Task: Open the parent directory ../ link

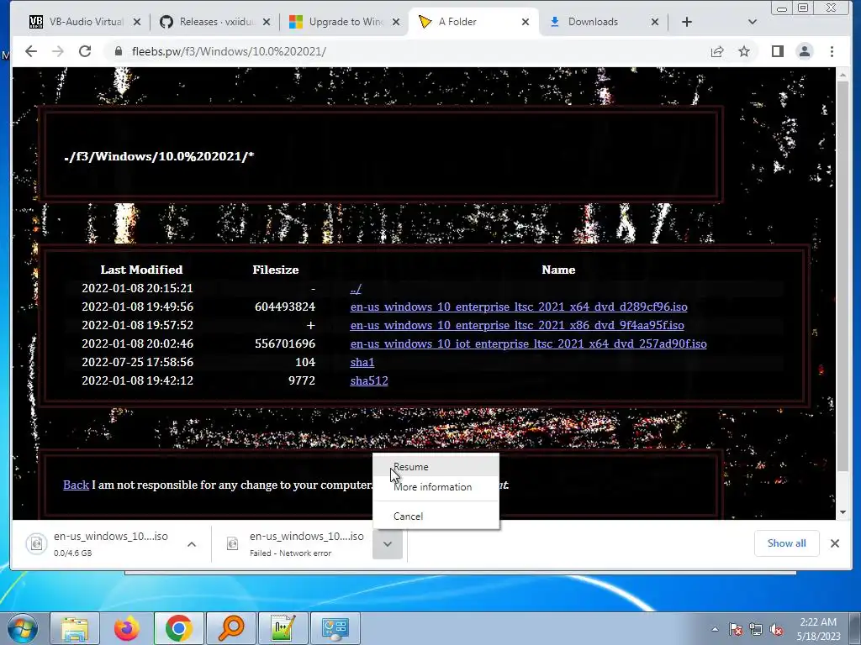Action: 356,289
